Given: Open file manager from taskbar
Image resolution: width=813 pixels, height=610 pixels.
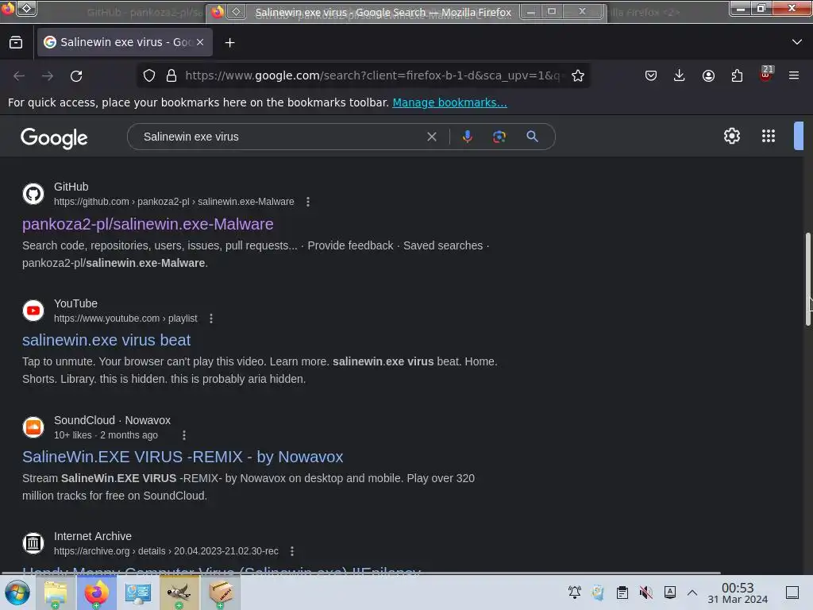Looking at the screenshot, I should (x=55, y=593).
